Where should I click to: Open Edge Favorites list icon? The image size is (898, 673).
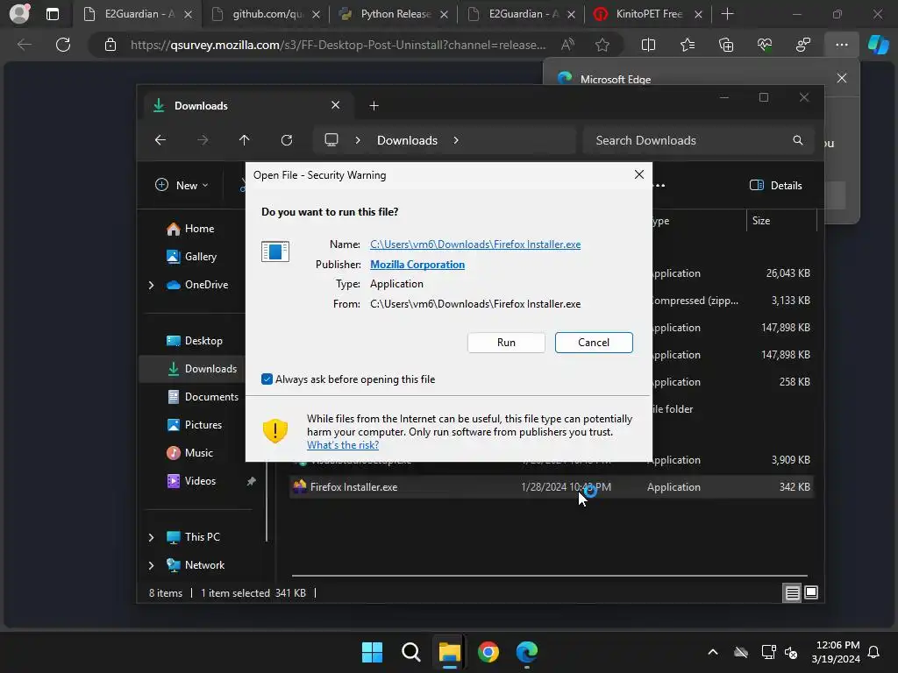(x=688, y=45)
